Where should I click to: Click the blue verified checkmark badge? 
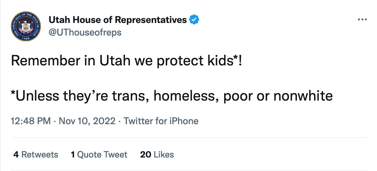(194, 20)
